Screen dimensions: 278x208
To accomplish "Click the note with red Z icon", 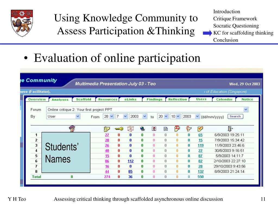I will [x=177, y=129].
